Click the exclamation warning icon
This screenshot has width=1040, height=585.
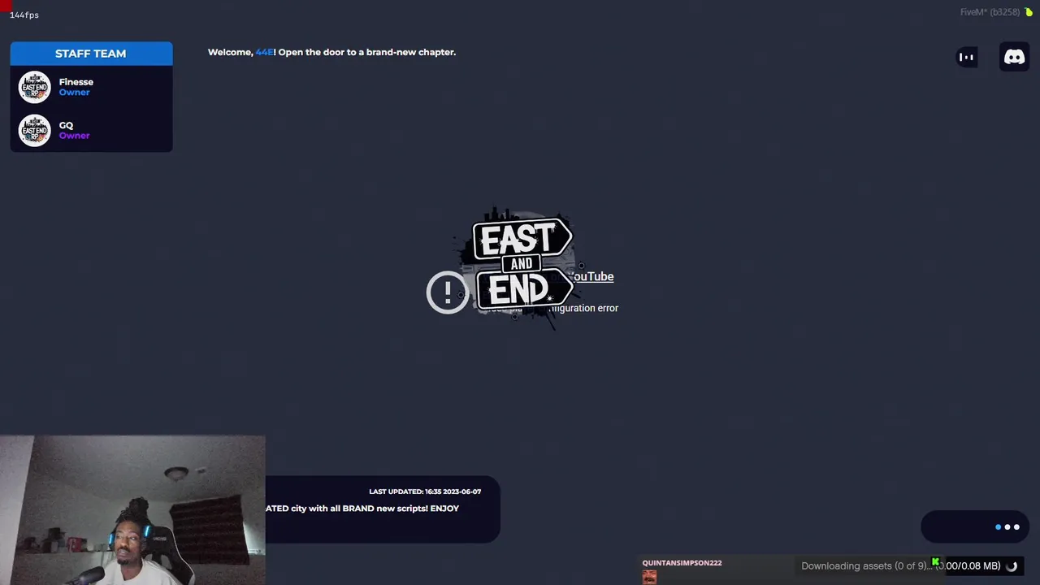[447, 292]
